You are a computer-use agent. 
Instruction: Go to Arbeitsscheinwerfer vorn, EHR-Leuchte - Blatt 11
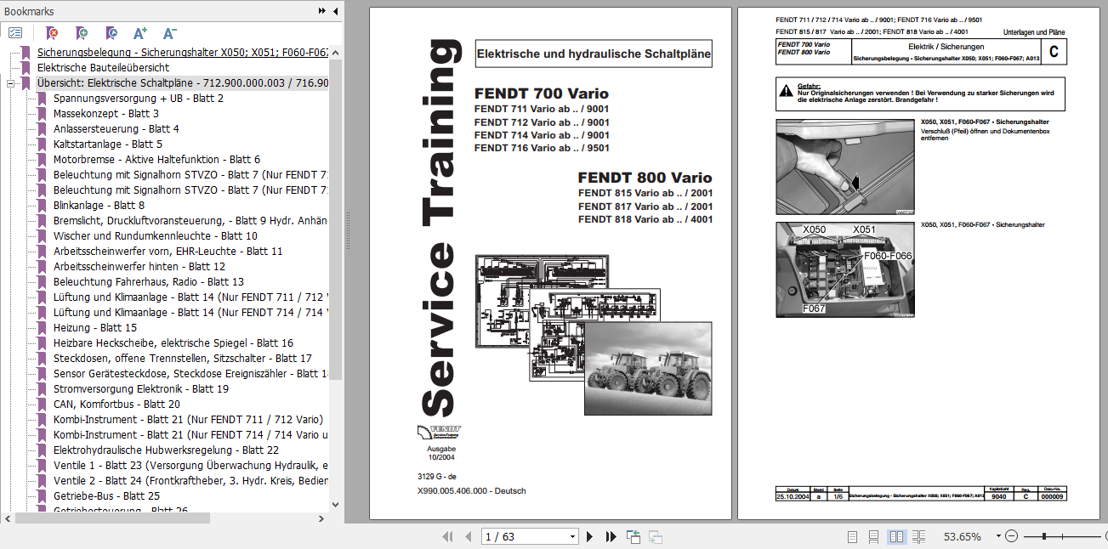click(x=168, y=252)
